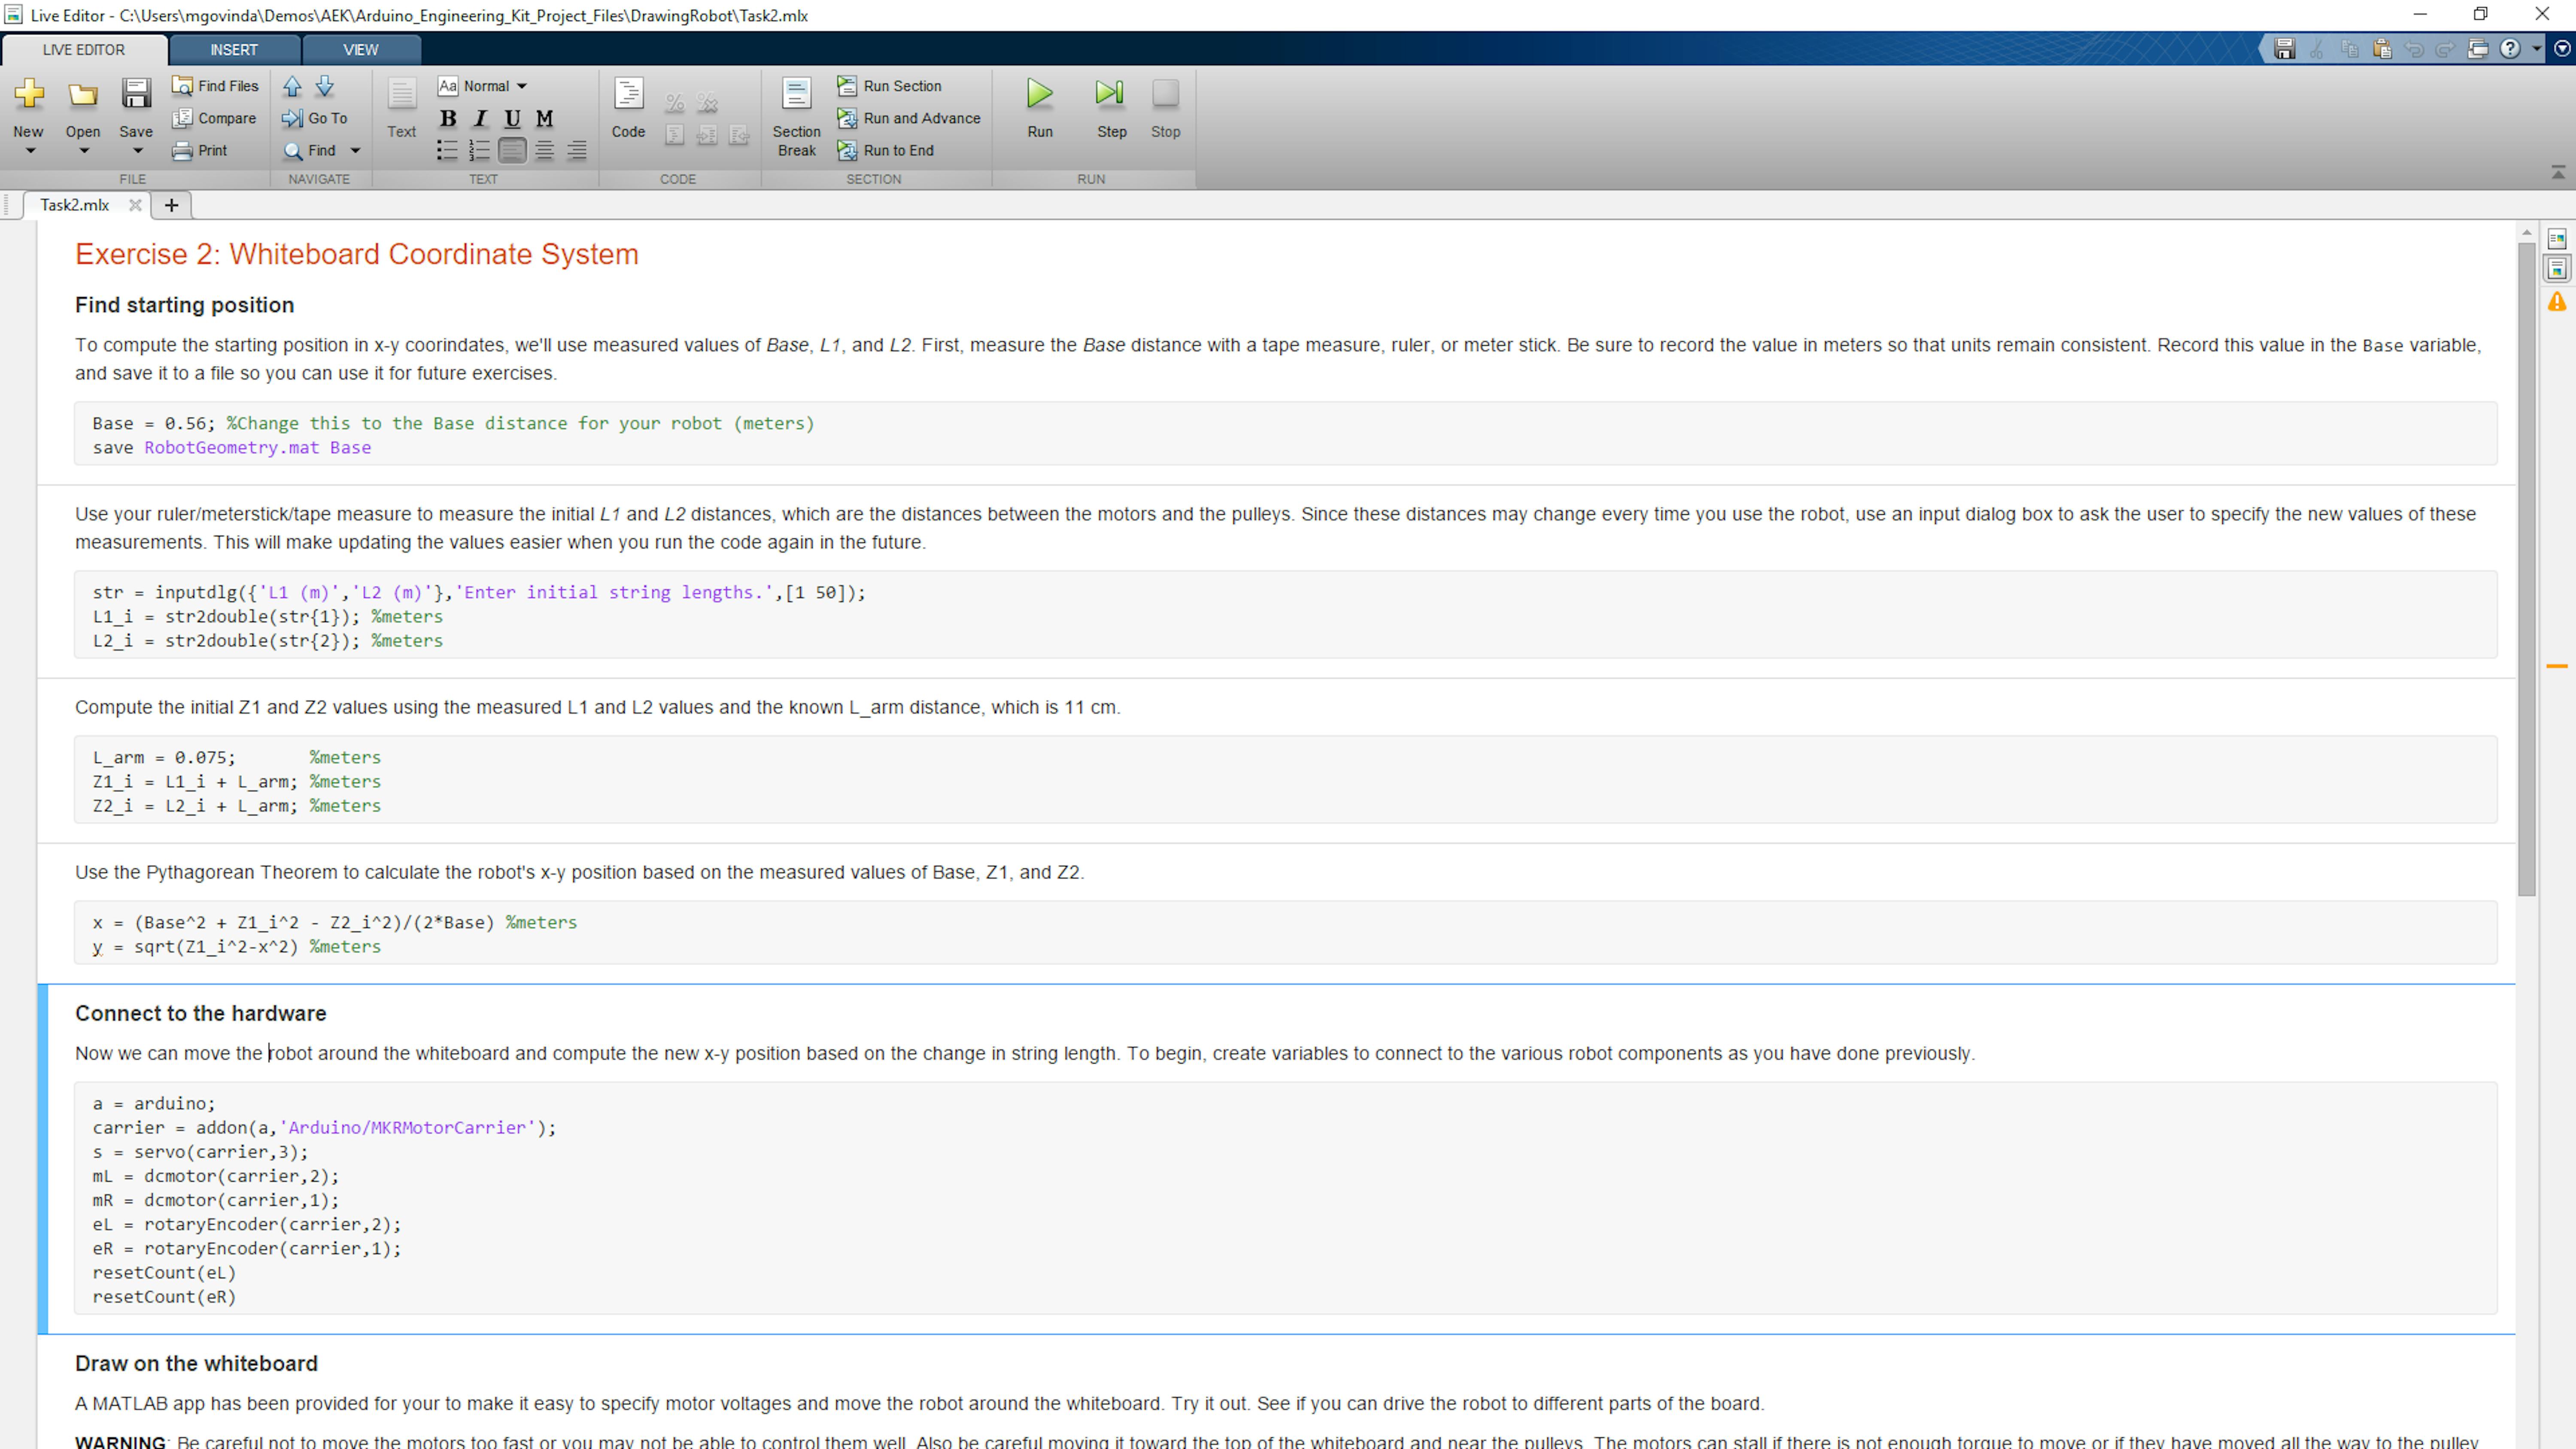Run the live script
2576x1449 pixels.
click(1040, 108)
